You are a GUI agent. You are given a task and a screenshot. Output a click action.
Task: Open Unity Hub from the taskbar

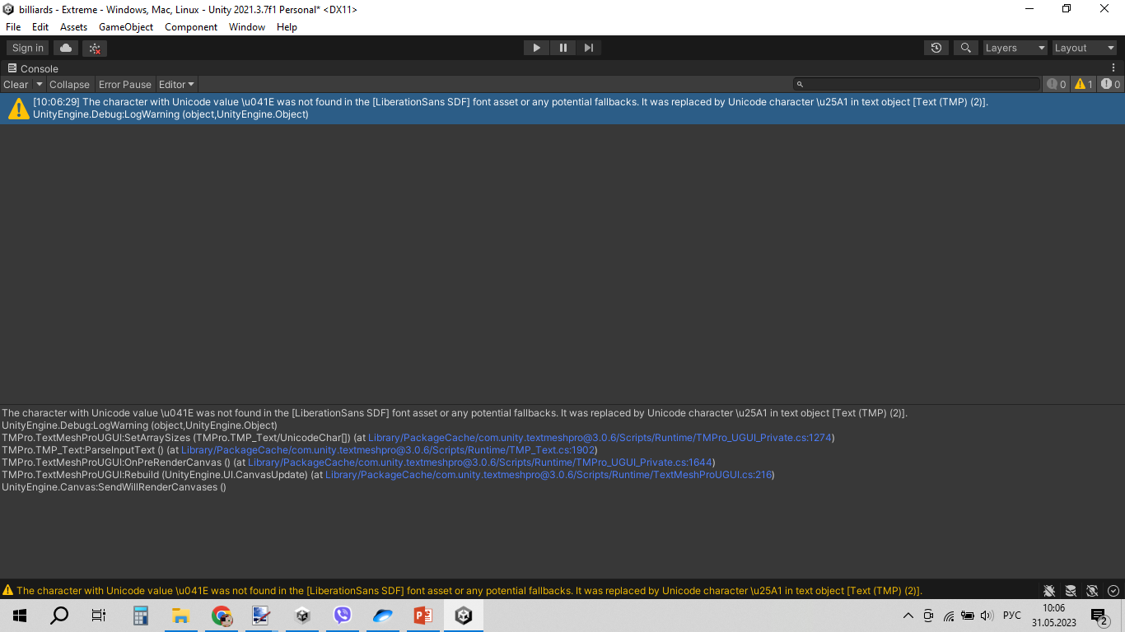[x=303, y=616]
